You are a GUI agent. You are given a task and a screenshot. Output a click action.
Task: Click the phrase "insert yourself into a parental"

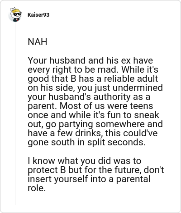[x=89, y=179]
